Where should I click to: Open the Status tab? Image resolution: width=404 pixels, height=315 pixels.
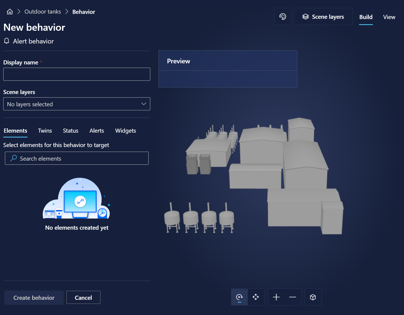[70, 131]
